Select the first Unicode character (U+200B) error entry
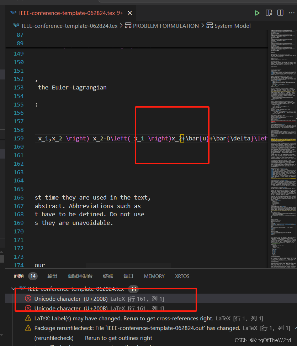 coord(96,299)
